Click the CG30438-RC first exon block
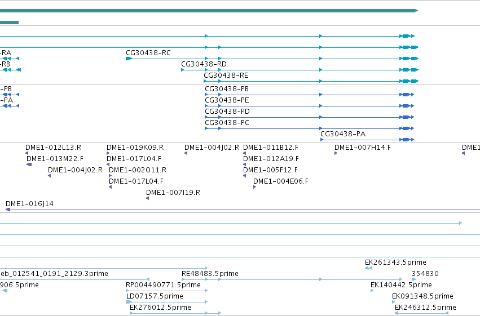480x316 pixels. coord(129,59)
